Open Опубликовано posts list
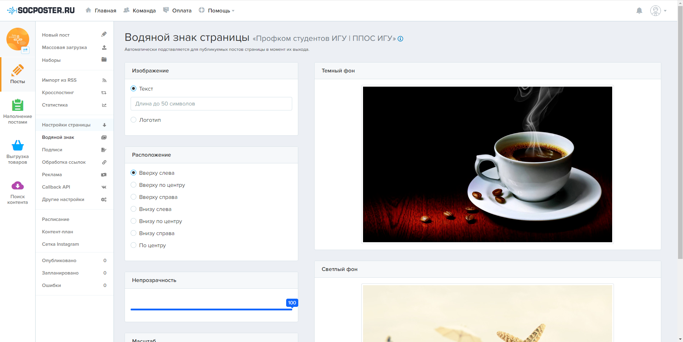 click(59, 260)
